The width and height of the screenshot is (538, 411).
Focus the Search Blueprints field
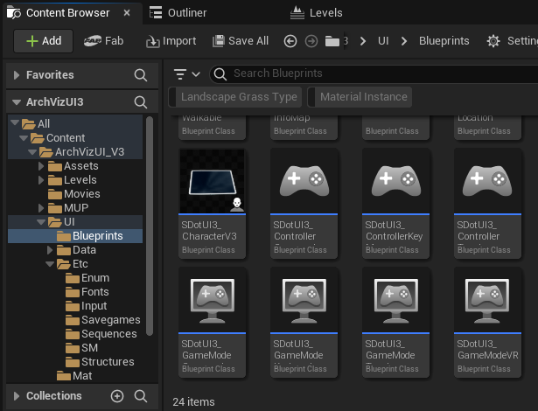(374, 73)
